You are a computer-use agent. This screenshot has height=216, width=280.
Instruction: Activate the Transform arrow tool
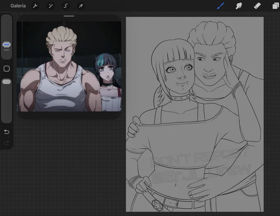(x=81, y=6)
